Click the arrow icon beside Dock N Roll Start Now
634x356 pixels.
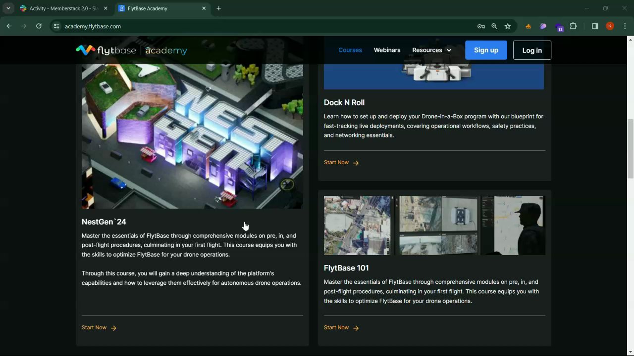(x=356, y=163)
